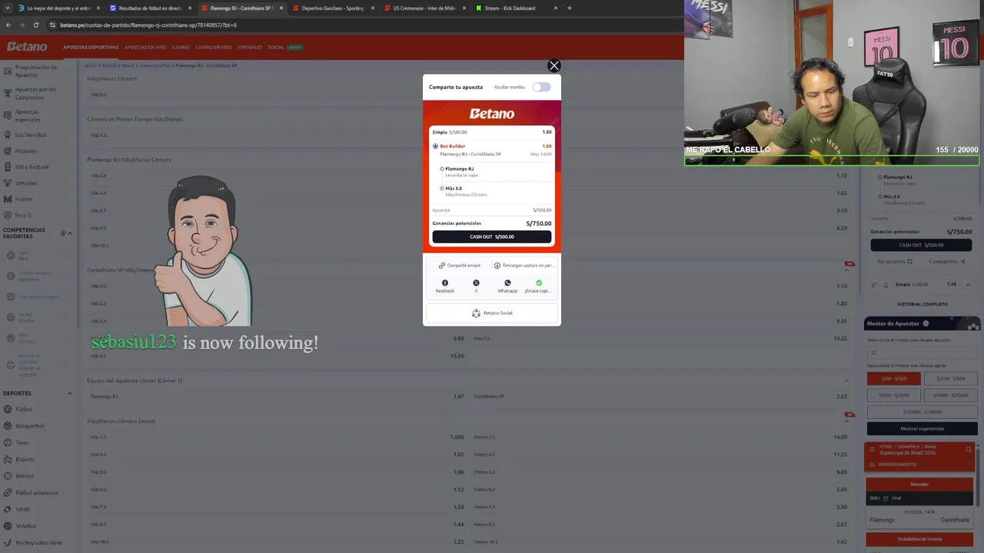Switch to Resultados de fútbol en directo tab
Image resolution: width=984 pixels, height=553 pixels.
coord(150,8)
